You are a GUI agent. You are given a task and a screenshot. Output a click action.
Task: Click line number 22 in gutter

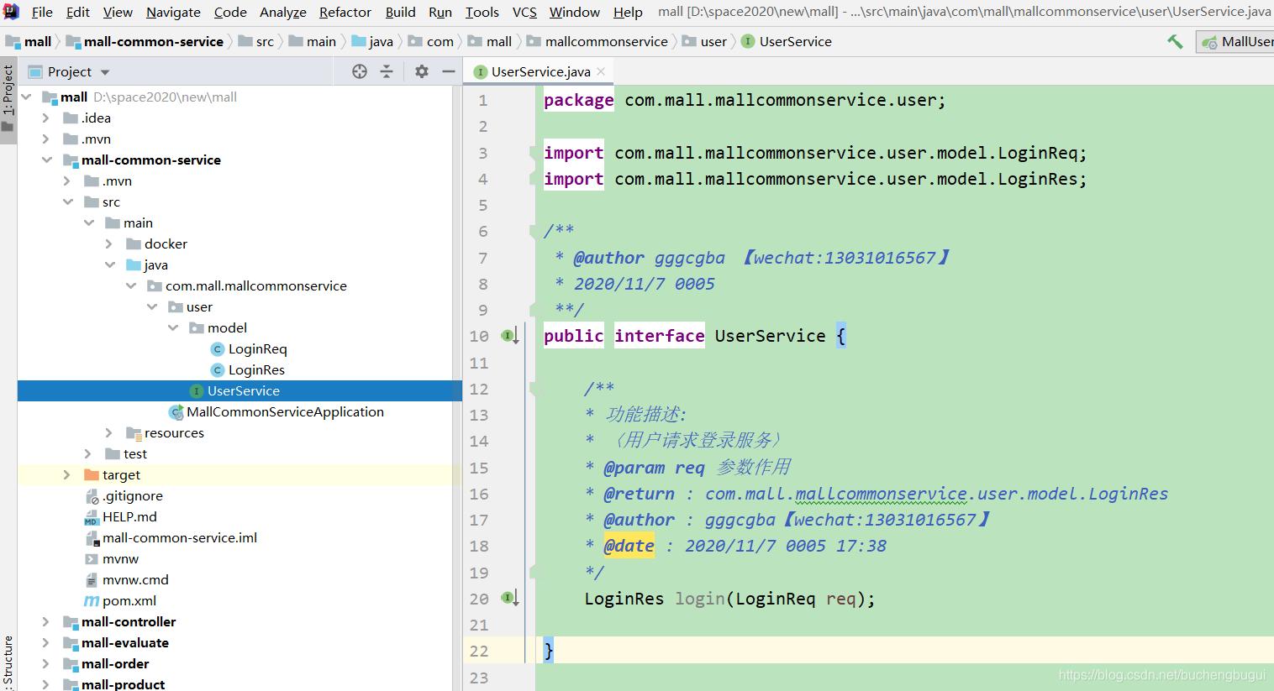(479, 651)
